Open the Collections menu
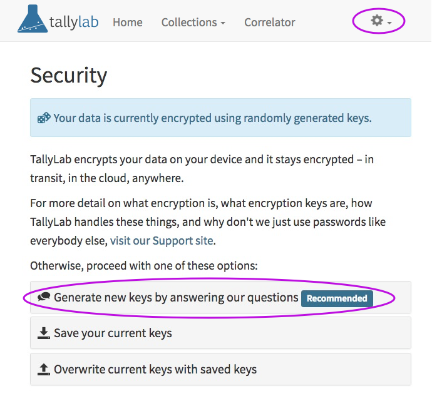The image size is (432, 406). (193, 23)
